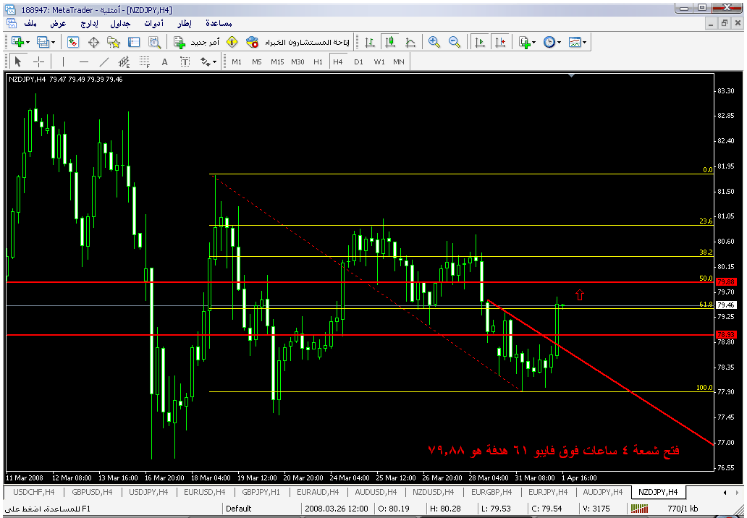Select the Crosshair tool

38,62
